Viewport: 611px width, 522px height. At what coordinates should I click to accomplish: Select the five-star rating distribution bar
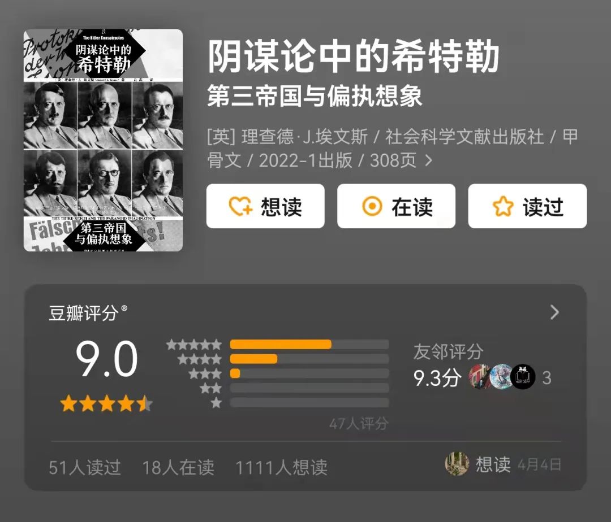pyautogui.click(x=309, y=344)
